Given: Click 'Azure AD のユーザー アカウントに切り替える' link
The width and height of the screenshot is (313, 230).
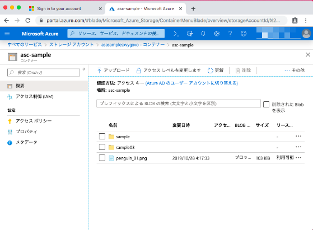Looking at the screenshot, I should (x=191, y=83).
